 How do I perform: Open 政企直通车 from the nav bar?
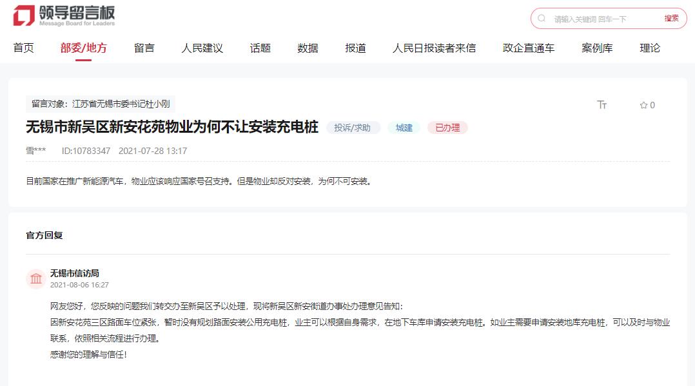click(x=529, y=48)
